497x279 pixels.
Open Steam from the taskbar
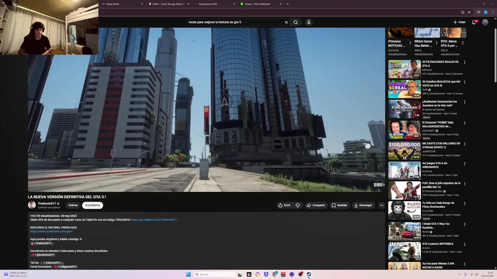coord(309,274)
